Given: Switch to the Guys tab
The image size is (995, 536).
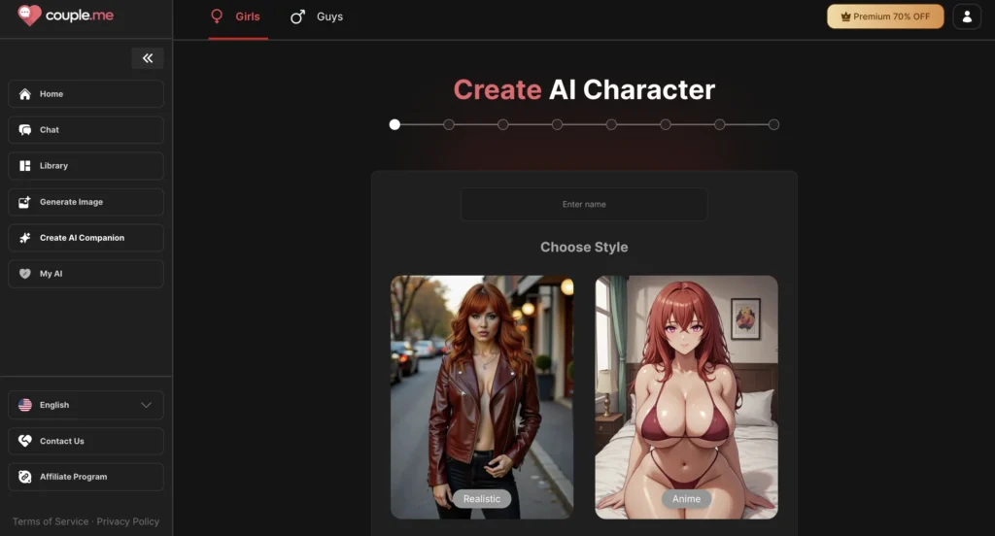Looking at the screenshot, I should pos(318,17).
